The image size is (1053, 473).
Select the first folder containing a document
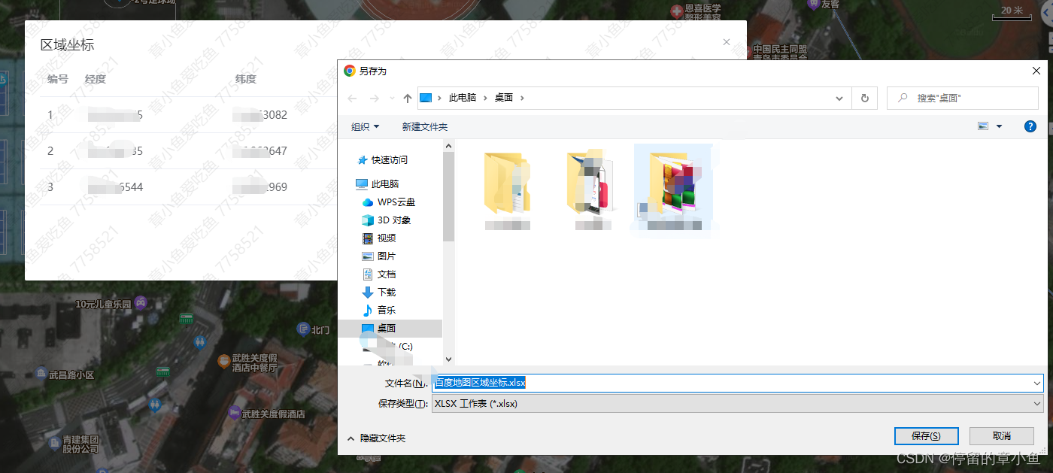[508, 188]
